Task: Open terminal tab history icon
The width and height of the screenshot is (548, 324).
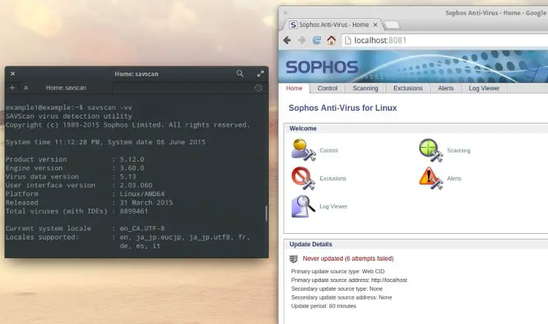Action: click(258, 88)
